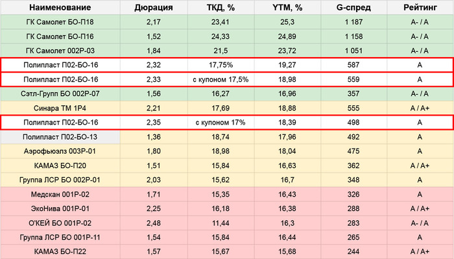Click the 'Дюрация' column header
Image resolution: width=454 pixels, height=259 pixels.
point(154,8)
